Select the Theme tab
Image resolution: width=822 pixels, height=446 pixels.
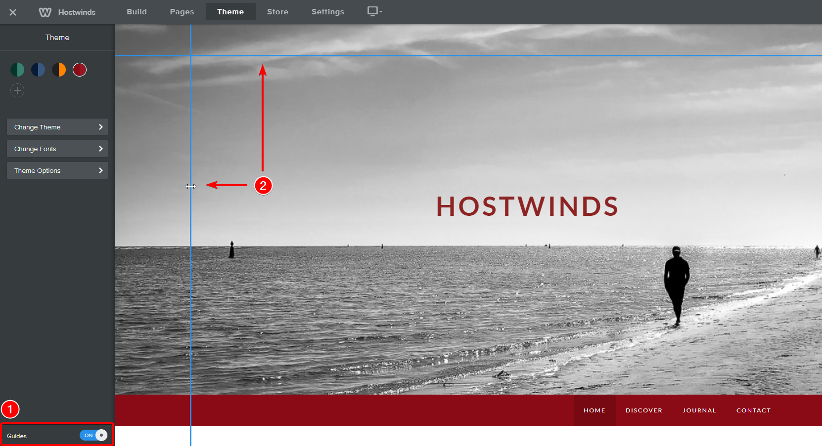point(230,12)
